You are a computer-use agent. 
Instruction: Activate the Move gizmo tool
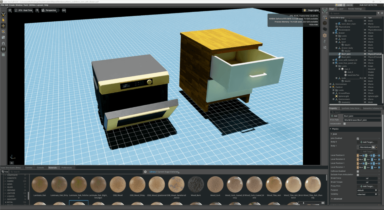[3, 26]
